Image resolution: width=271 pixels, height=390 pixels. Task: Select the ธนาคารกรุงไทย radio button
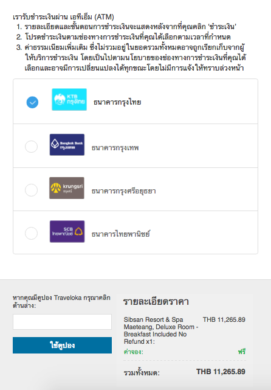point(32,102)
